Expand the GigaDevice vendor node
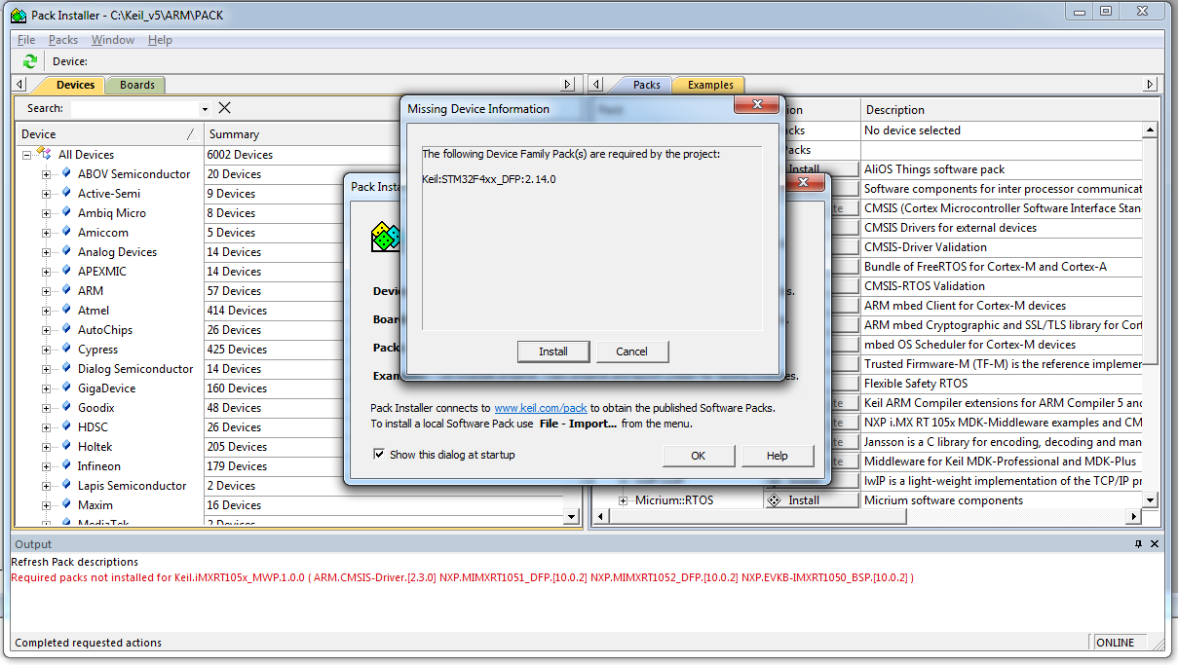This screenshot has height=665, width=1178. point(46,388)
